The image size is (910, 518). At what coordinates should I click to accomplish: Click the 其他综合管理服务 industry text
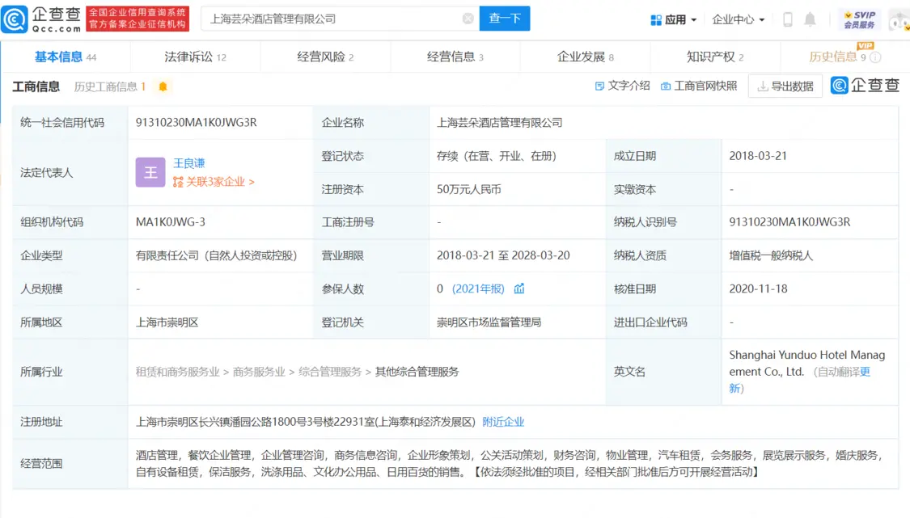(x=417, y=371)
